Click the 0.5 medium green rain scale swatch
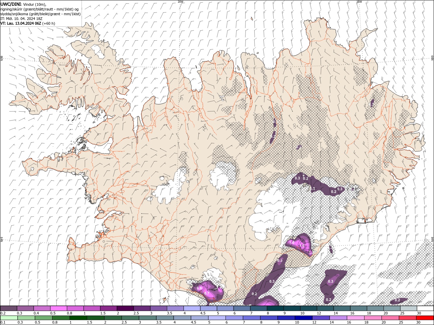Image resolution: width=434 pixels, height=325 pixels. pos(43,318)
